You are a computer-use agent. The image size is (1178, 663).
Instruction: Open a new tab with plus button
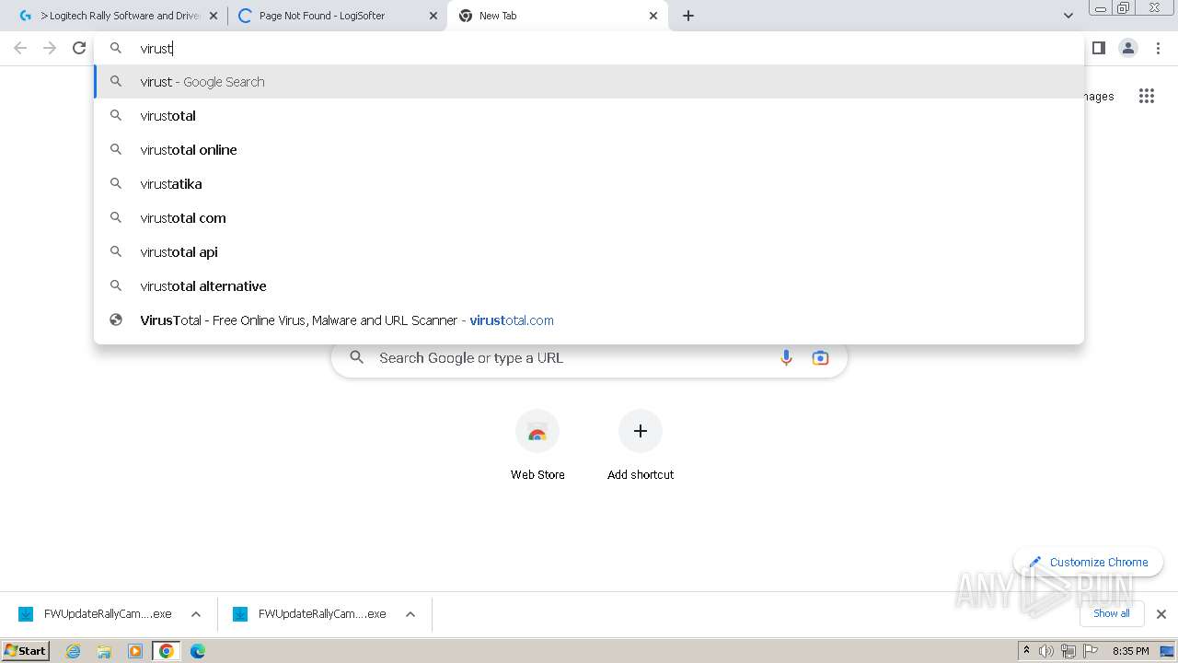688,16
